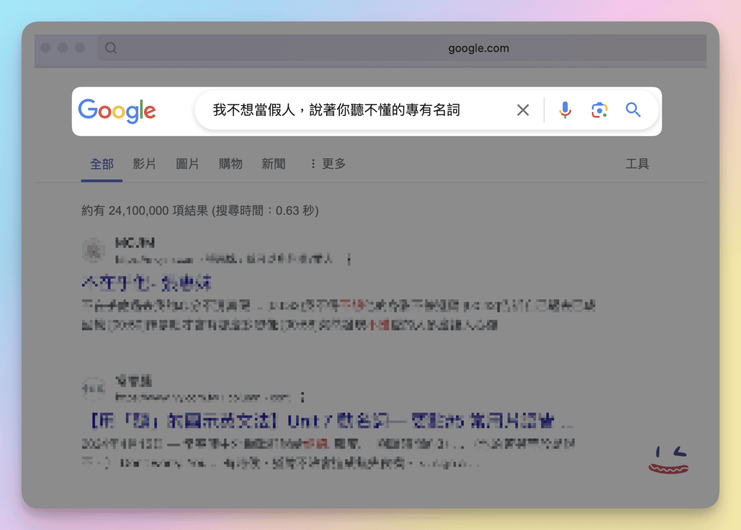Open the 工具 search tools
741x530 pixels.
point(637,164)
